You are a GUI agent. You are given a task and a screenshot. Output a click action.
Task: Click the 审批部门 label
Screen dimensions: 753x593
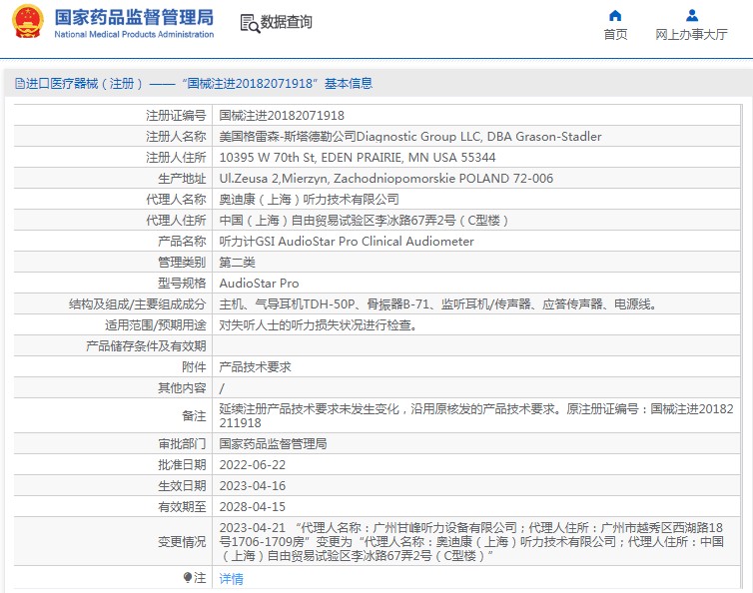(182, 443)
